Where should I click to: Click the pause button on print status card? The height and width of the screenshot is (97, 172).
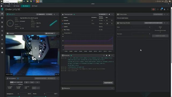[49, 14]
